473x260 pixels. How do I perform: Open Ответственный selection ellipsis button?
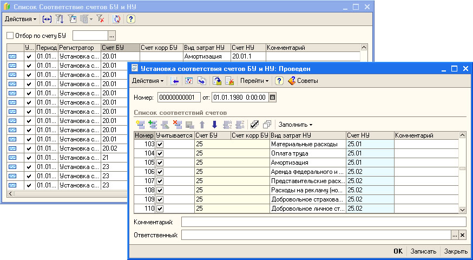tap(455, 235)
